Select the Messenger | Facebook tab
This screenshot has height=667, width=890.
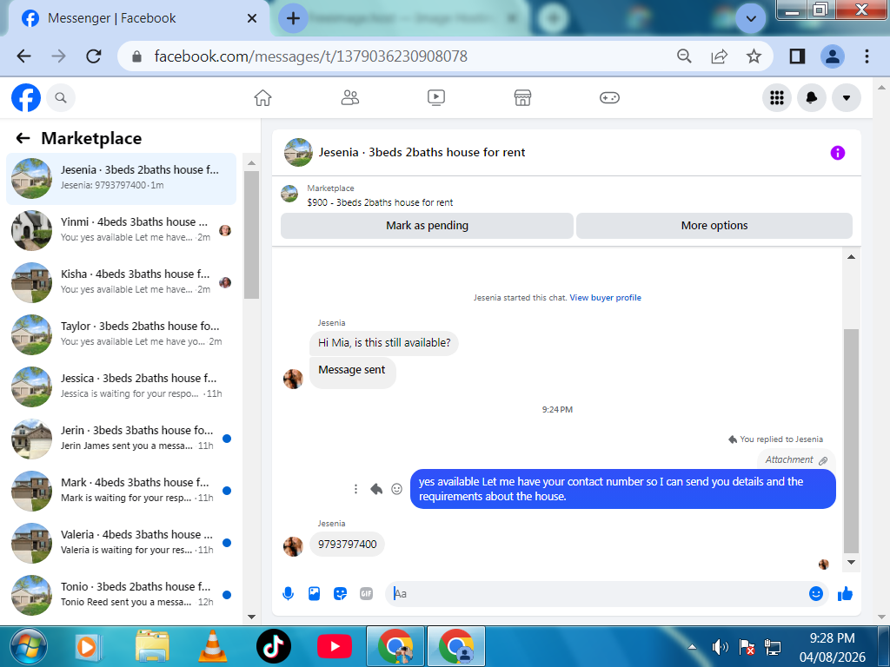pos(138,18)
